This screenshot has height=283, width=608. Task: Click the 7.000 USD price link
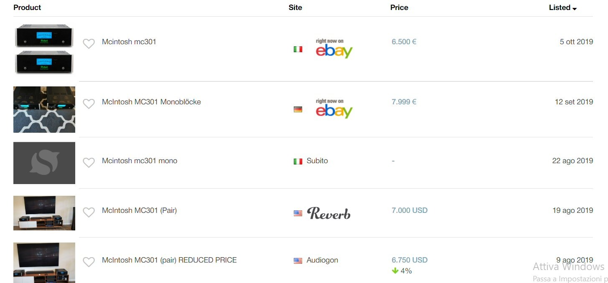(x=410, y=210)
